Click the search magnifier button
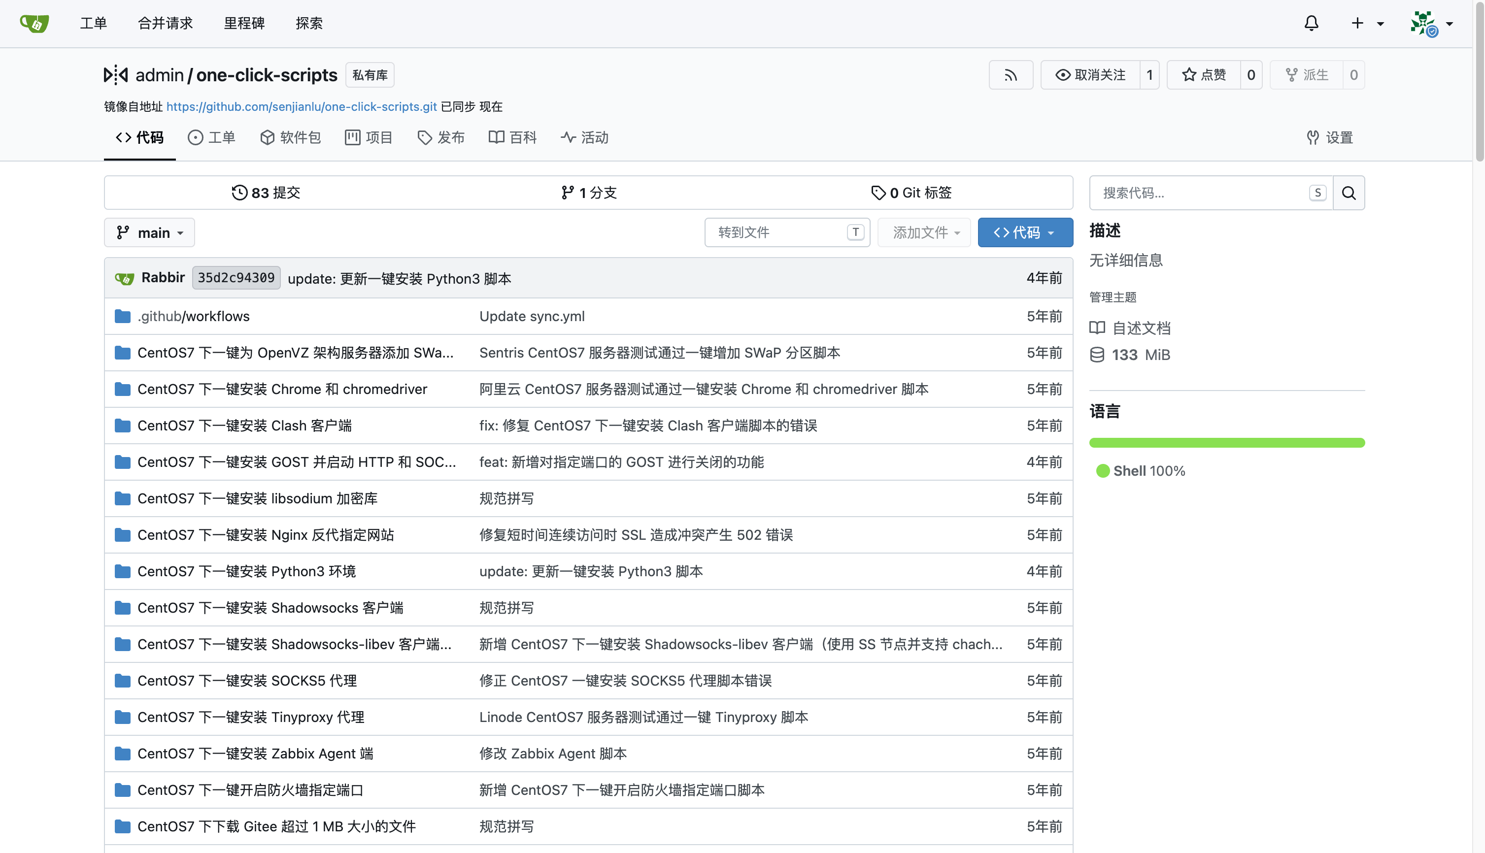 (x=1348, y=193)
